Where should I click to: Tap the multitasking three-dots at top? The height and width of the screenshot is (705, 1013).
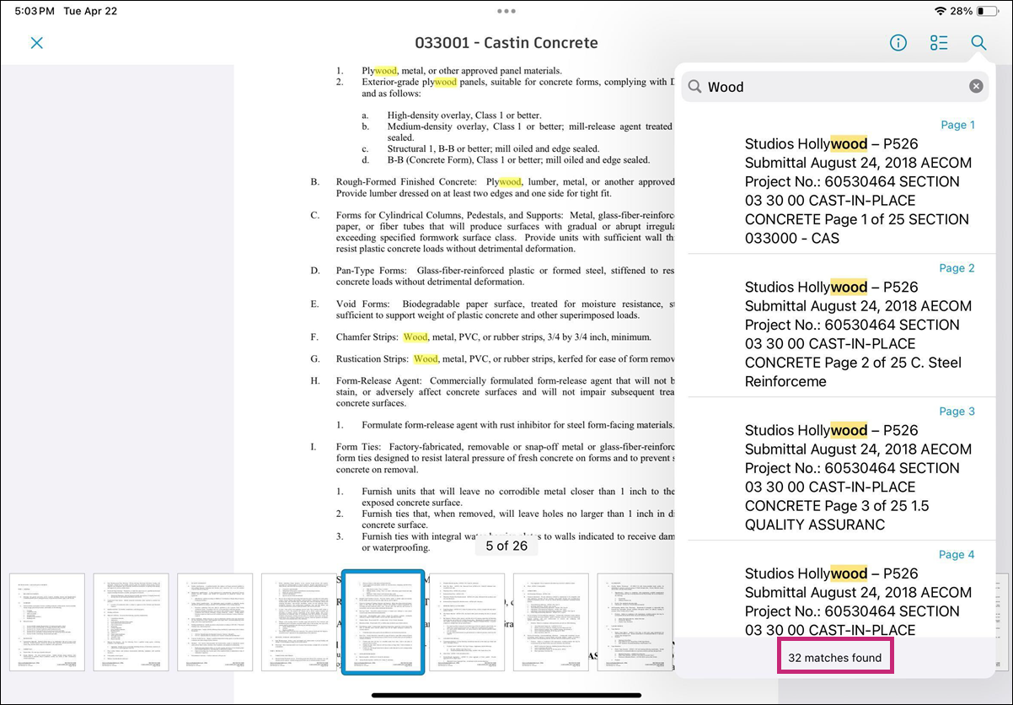[506, 11]
